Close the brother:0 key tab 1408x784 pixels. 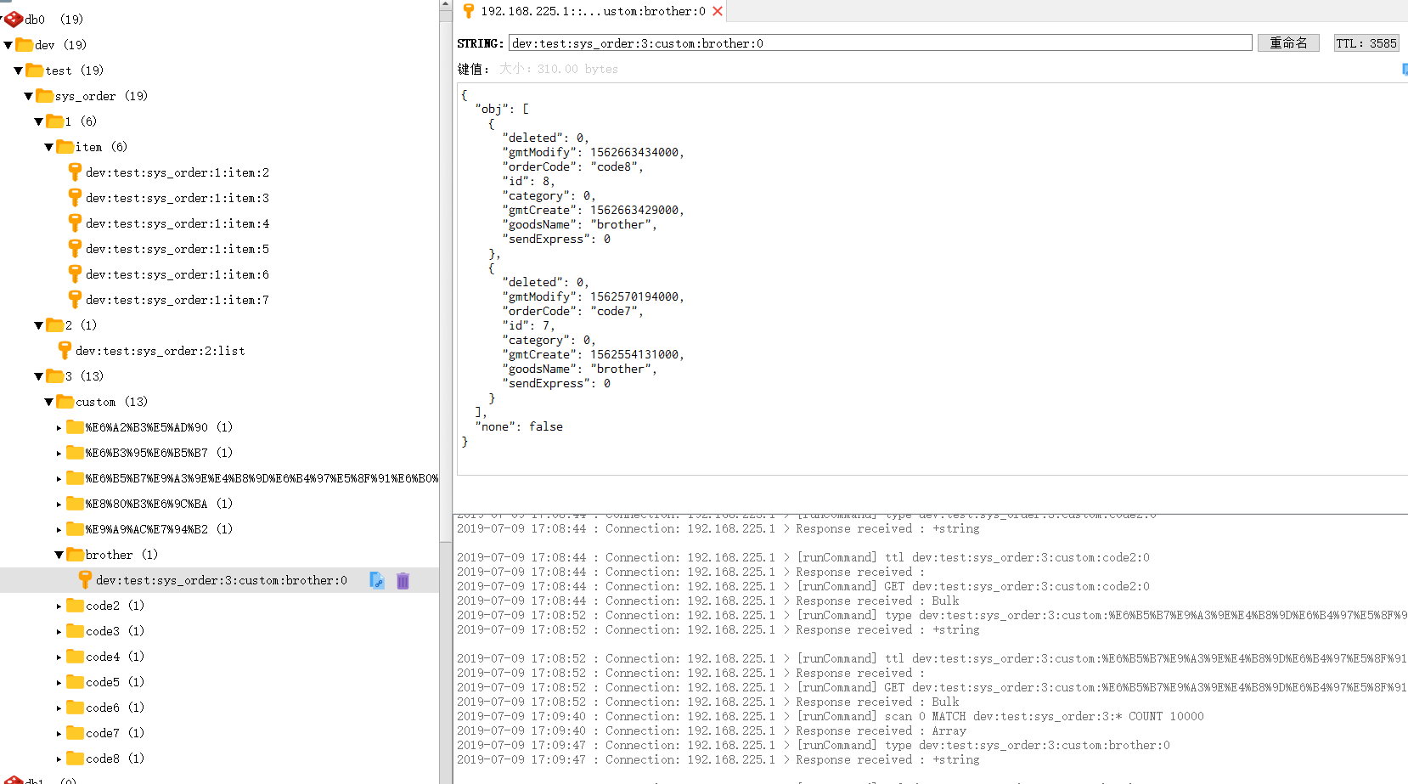pyautogui.click(x=718, y=11)
